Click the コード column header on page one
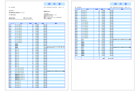139x91 pixels. [12, 24]
